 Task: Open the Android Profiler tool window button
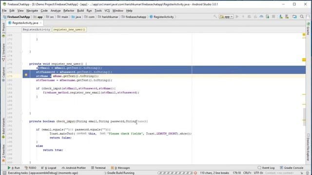tap(74, 168)
